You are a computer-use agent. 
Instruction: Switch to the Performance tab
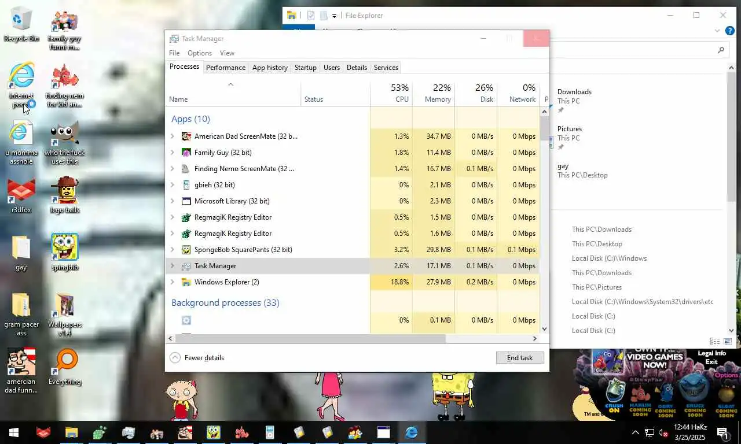pyautogui.click(x=226, y=68)
